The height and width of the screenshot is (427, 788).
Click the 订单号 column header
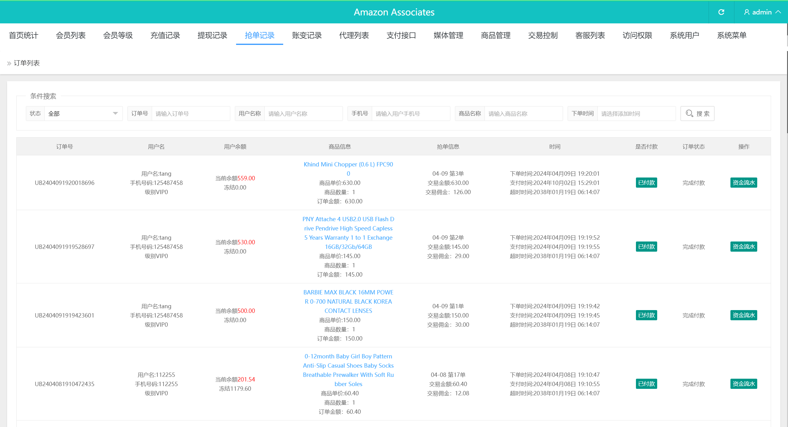[65, 146]
